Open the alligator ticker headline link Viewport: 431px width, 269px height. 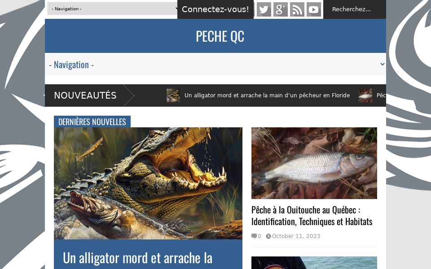point(267,95)
